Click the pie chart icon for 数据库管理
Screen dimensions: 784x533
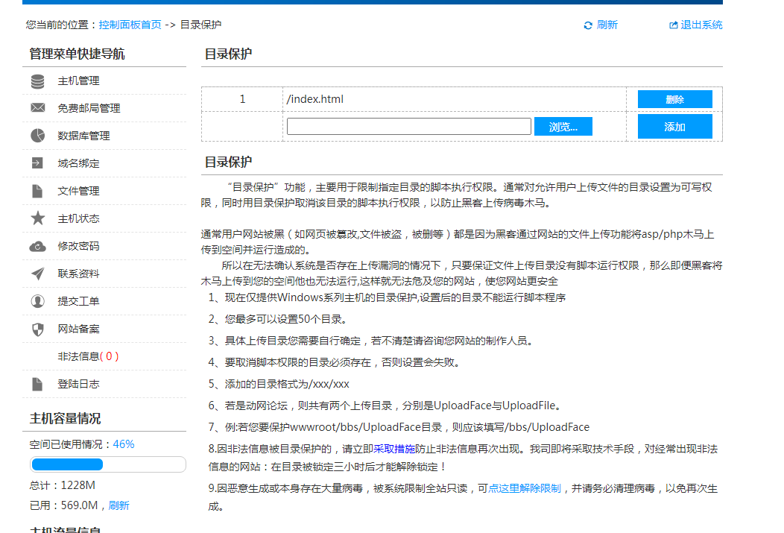point(37,136)
